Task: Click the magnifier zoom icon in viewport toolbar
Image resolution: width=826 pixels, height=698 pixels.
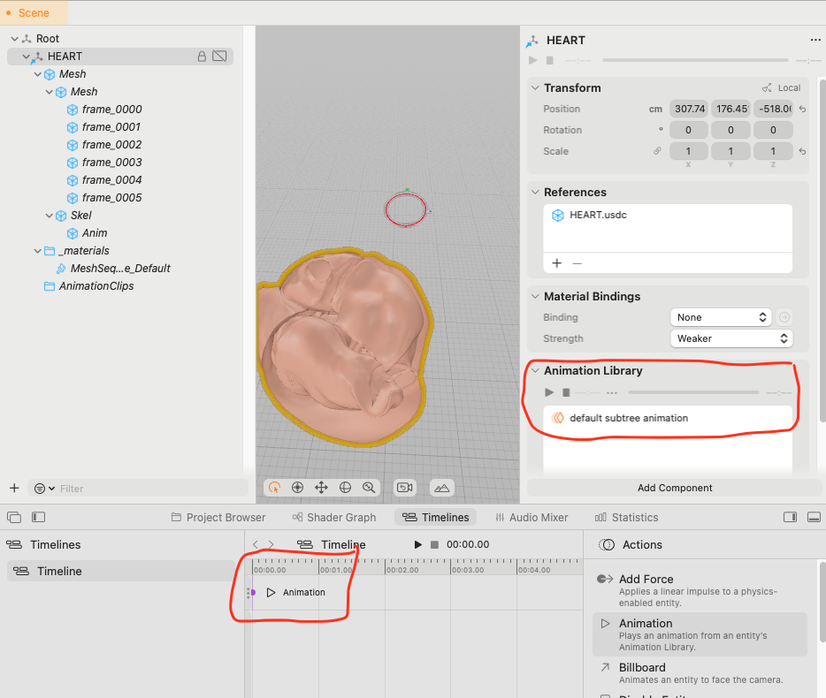Action: click(x=369, y=487)
